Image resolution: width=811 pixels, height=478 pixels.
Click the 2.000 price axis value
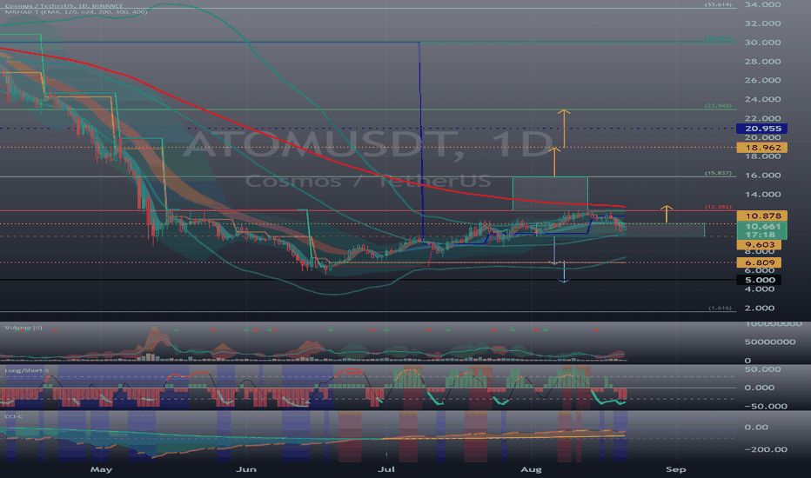point(760,308)
